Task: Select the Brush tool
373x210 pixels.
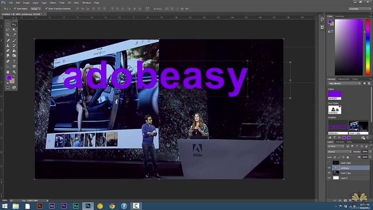Action: (14, 40)
